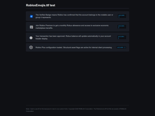Screen dimensions: 155x116
Task: Select unicode code box in Premium row
Action: tap(122, 27)
